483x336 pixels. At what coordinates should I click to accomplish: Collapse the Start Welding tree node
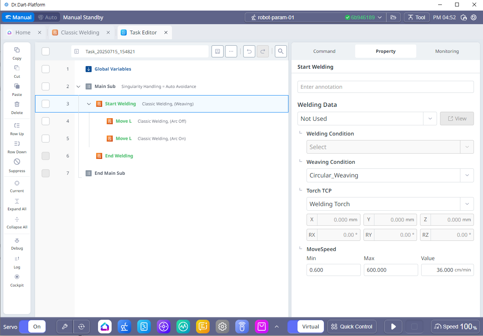tap(89, 104)
